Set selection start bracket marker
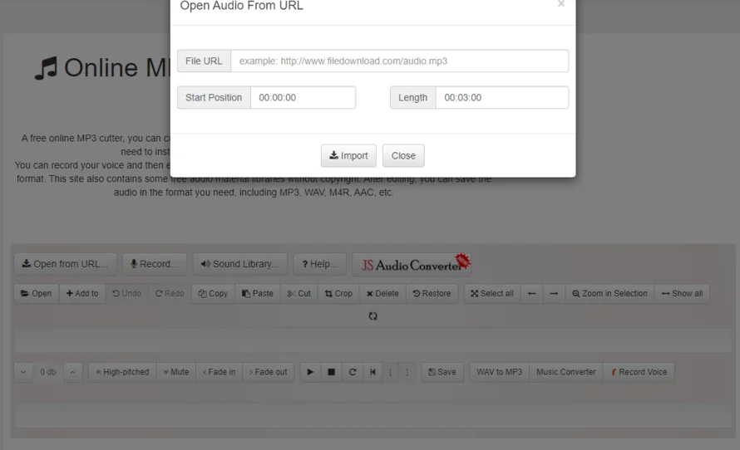Image resolution: width=740 pixels, height=450 pixels. (390, 372)
